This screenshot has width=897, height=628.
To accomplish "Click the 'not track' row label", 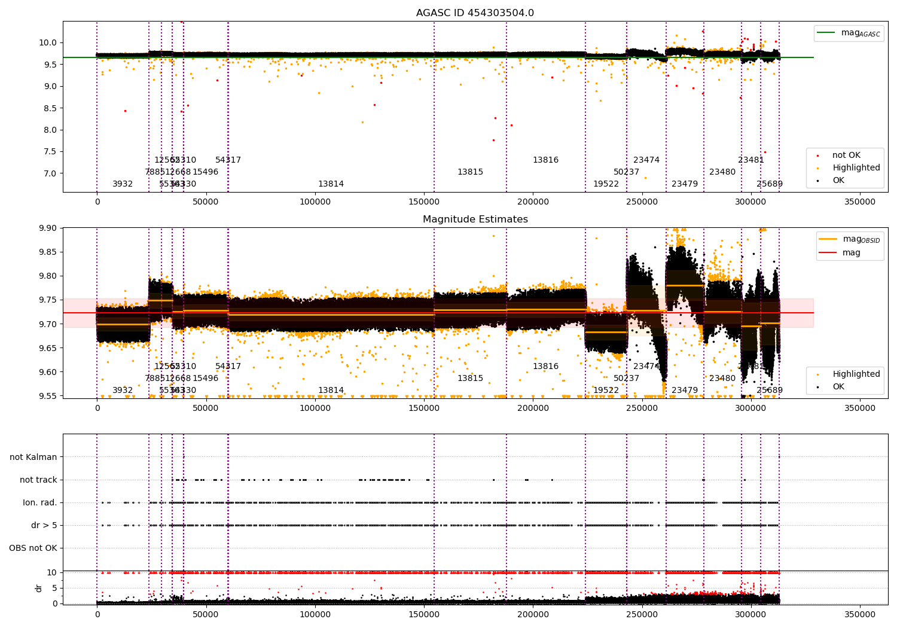I will (x=38, y=480).
